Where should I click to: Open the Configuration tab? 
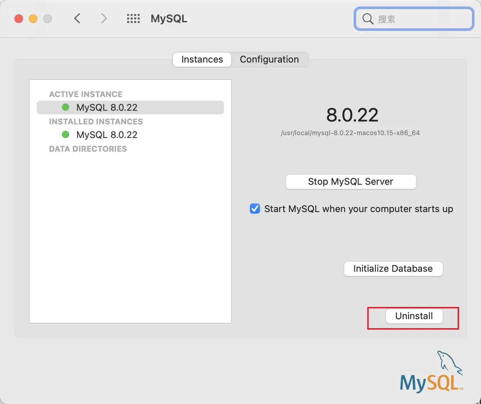point(269,59)
